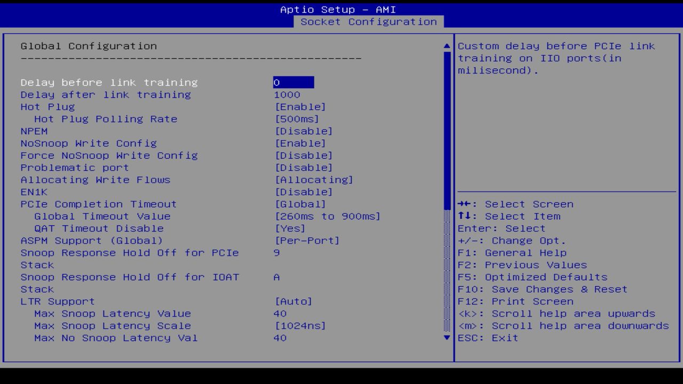Open the Max Snoop Latency Scale selector

(x=301, y=325)
